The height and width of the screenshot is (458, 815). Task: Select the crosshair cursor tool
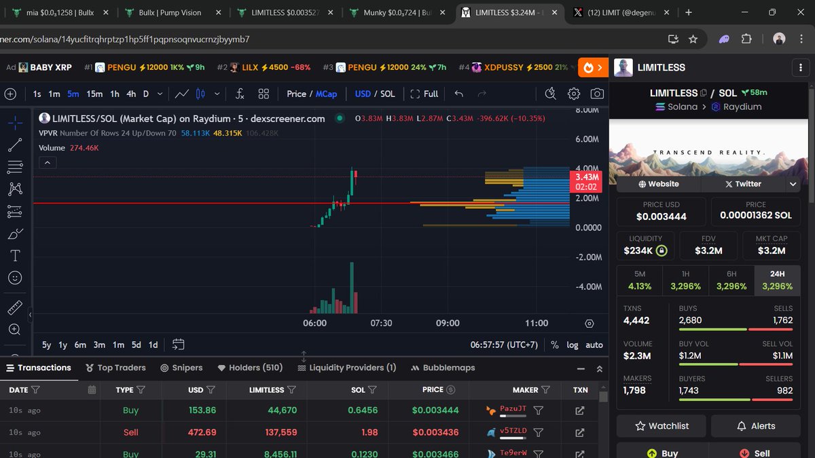click(15, 123)
